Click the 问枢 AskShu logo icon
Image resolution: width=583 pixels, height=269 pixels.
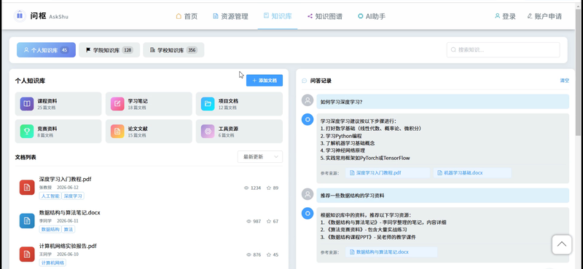tap(20, 16)
